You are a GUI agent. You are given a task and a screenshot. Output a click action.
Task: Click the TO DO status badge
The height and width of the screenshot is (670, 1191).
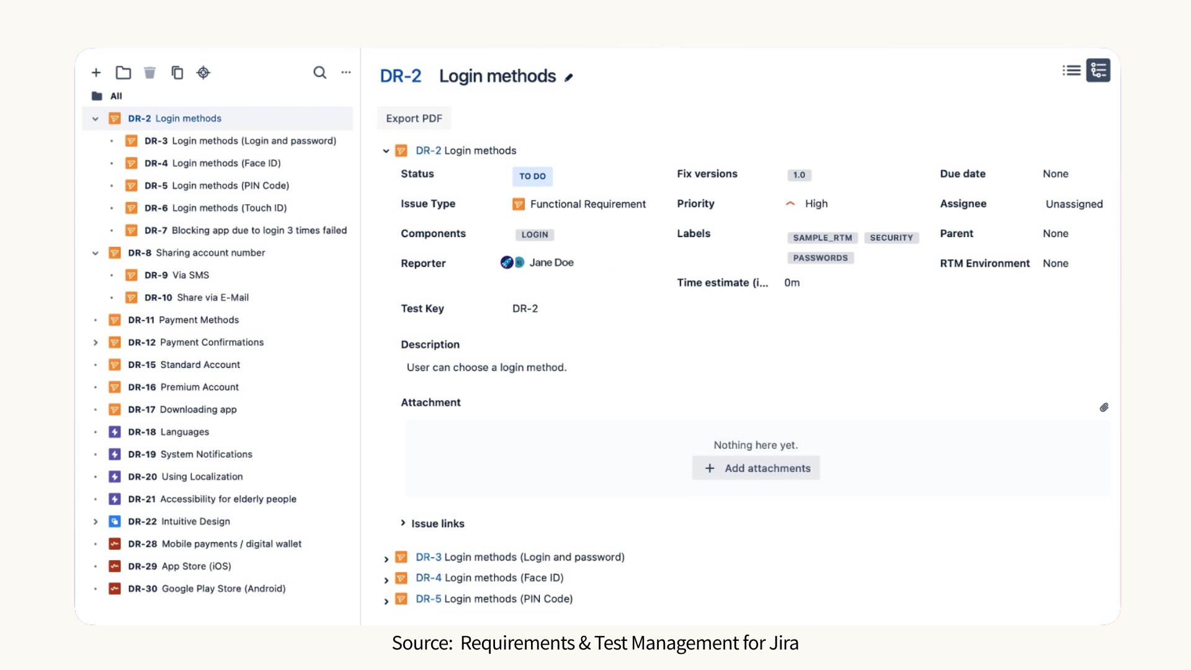pos(532,176)
